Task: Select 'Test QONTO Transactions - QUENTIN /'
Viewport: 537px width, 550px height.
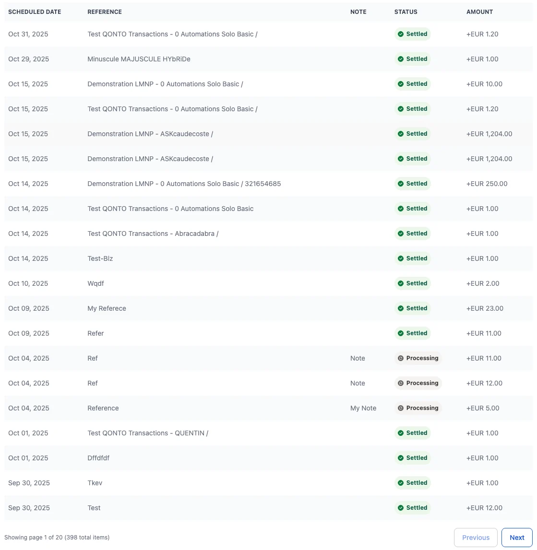Action: point(148,433)
